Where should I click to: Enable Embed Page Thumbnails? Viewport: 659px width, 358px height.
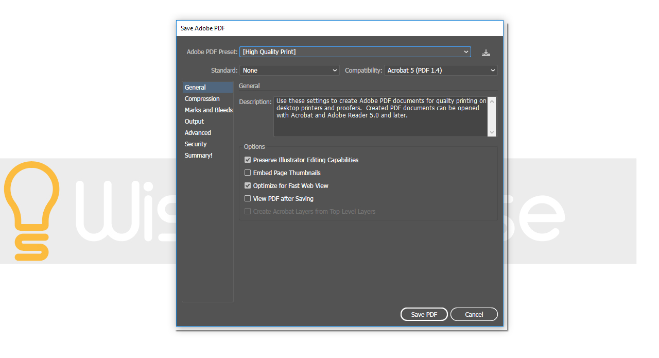tap(248, 173)
